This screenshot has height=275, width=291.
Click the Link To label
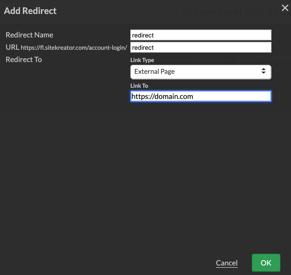coord(139,86)
